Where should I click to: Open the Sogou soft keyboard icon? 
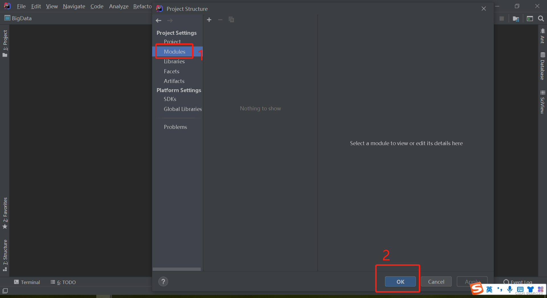point(520,290)
